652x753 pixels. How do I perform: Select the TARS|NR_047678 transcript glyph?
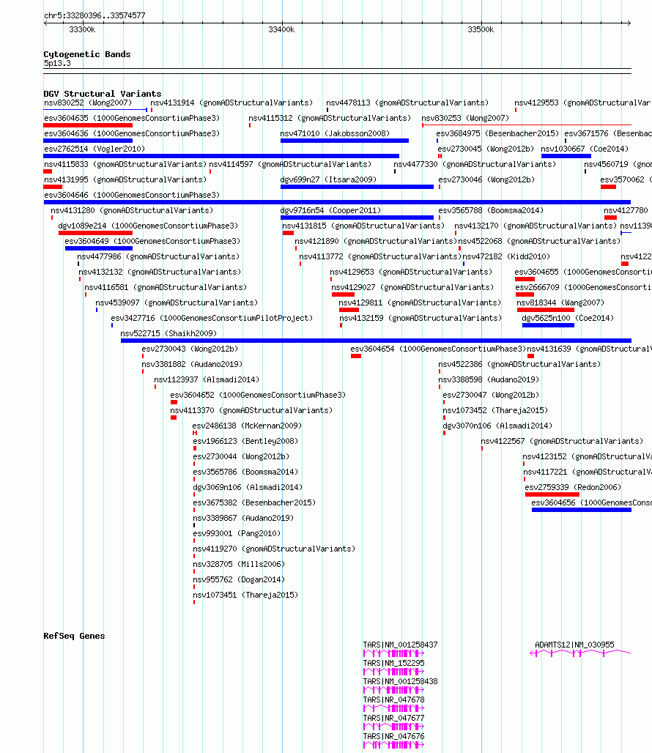click(393, 708)
